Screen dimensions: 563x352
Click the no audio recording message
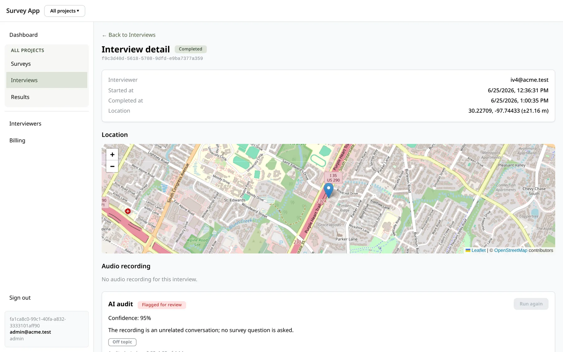[x=150, y=279]
